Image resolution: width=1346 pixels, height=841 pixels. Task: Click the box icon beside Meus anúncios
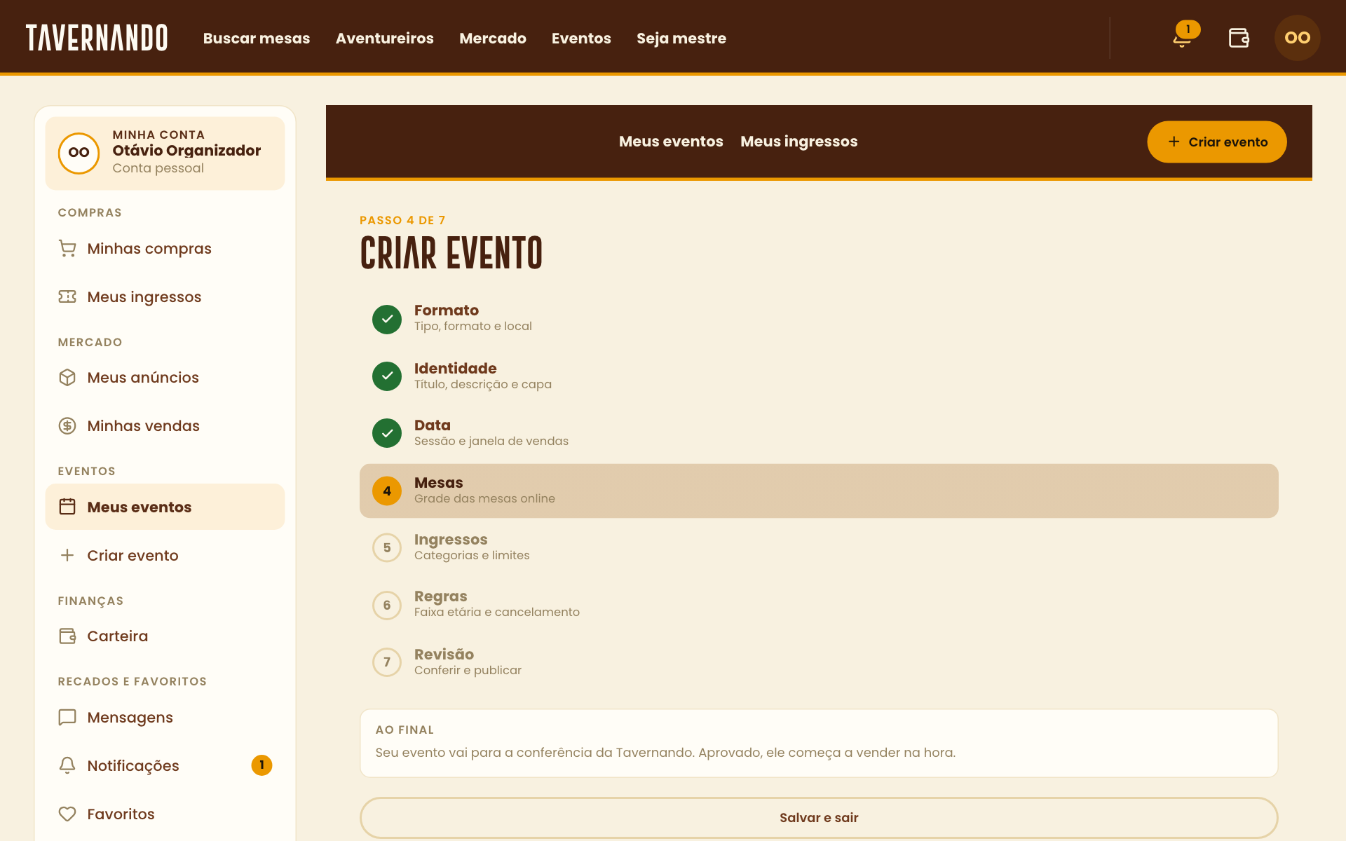67,378
